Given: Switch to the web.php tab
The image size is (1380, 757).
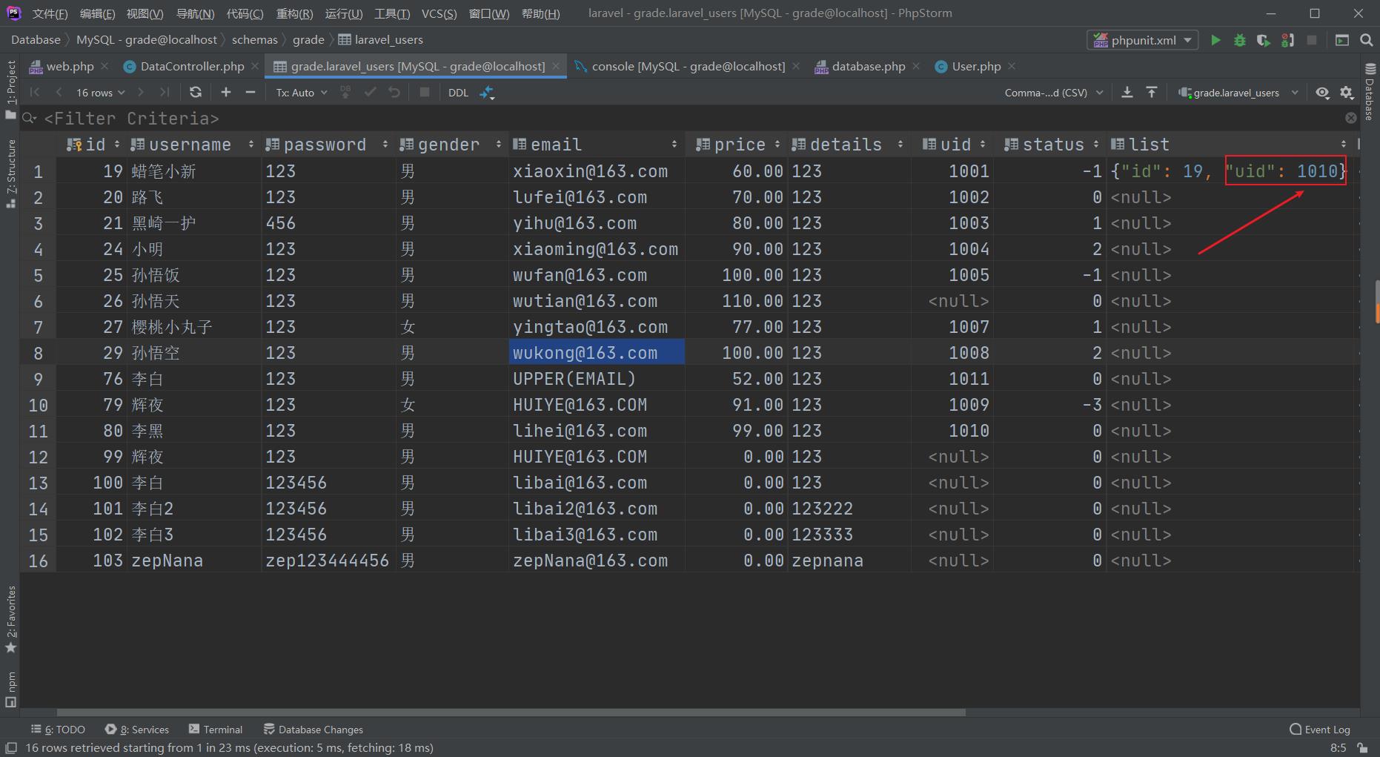Looking at the screenshot, I should point(70,66).
